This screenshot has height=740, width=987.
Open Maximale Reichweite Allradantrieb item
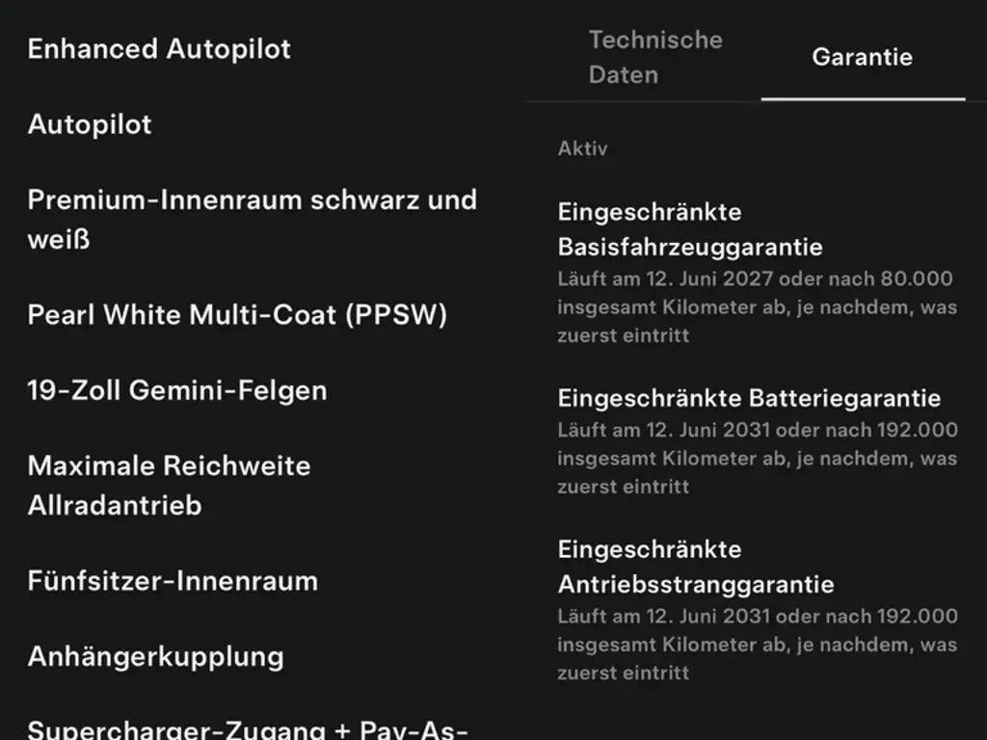(170, 486)
